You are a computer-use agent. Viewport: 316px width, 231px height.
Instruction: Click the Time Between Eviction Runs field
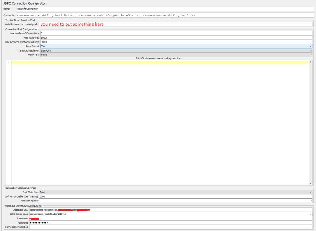118,43
